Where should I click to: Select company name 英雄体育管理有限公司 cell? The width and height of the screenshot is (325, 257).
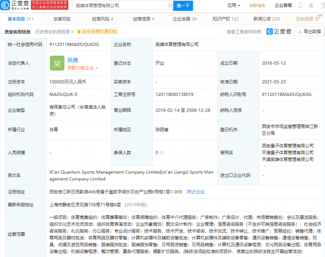177,44
